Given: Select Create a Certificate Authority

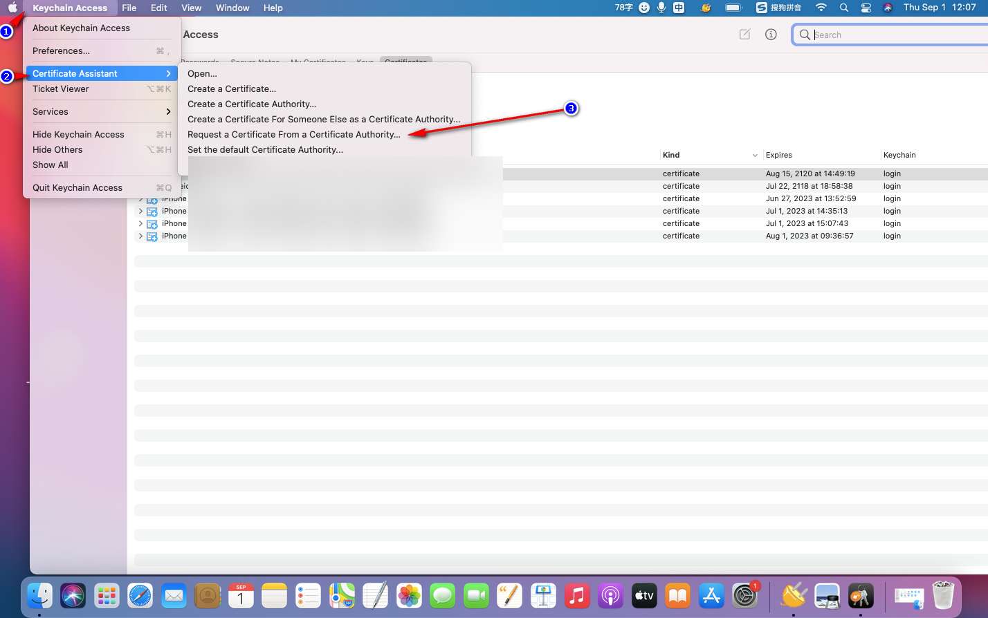Looking at the screenshot, I should 252,104.
